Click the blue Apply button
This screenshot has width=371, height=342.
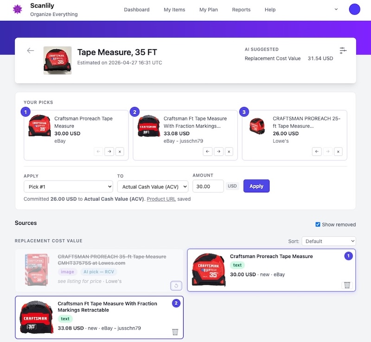coord(256,186)
